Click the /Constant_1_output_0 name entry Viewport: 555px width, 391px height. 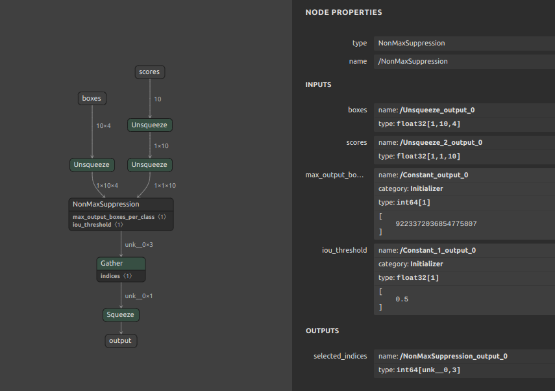coord(464,251)
